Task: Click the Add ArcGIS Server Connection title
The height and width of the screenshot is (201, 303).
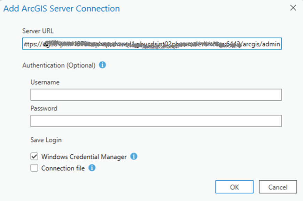Action: [x=62, y=9]
